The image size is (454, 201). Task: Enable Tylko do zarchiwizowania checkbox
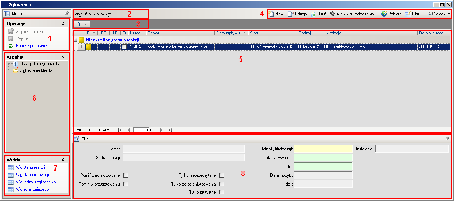coord(221,184)
